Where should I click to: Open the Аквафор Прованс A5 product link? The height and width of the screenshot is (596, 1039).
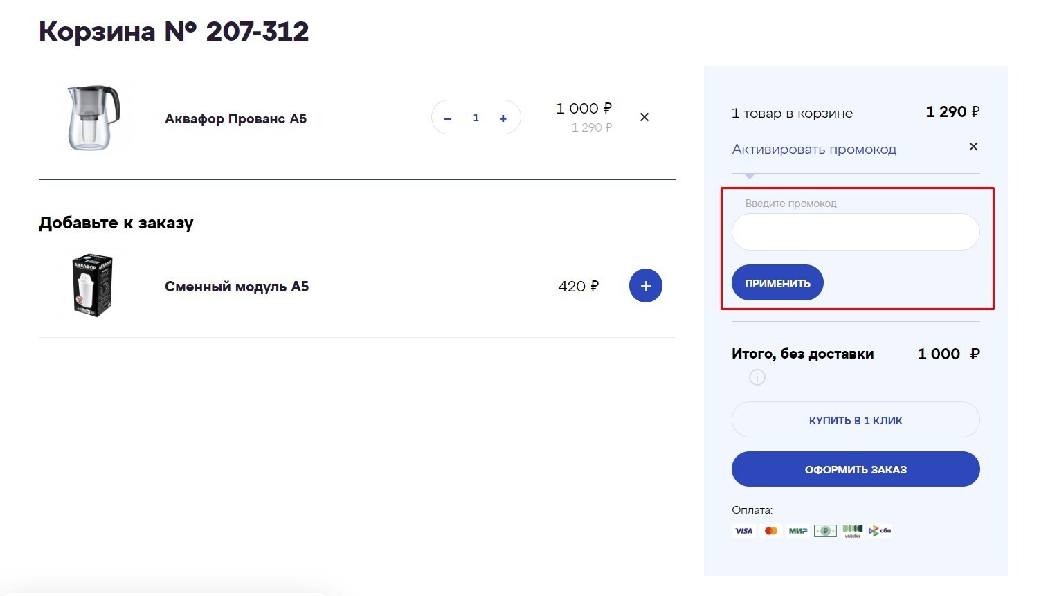(x=235, y=119)
